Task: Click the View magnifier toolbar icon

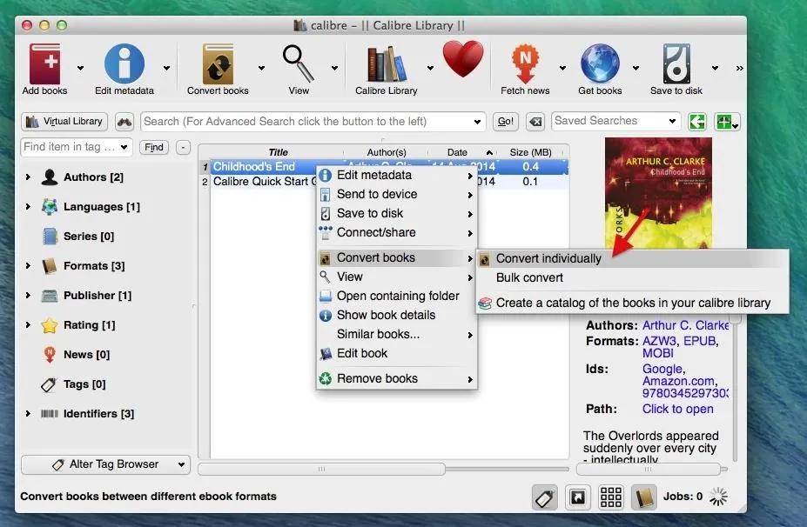Action: click(x=299, y=63)
